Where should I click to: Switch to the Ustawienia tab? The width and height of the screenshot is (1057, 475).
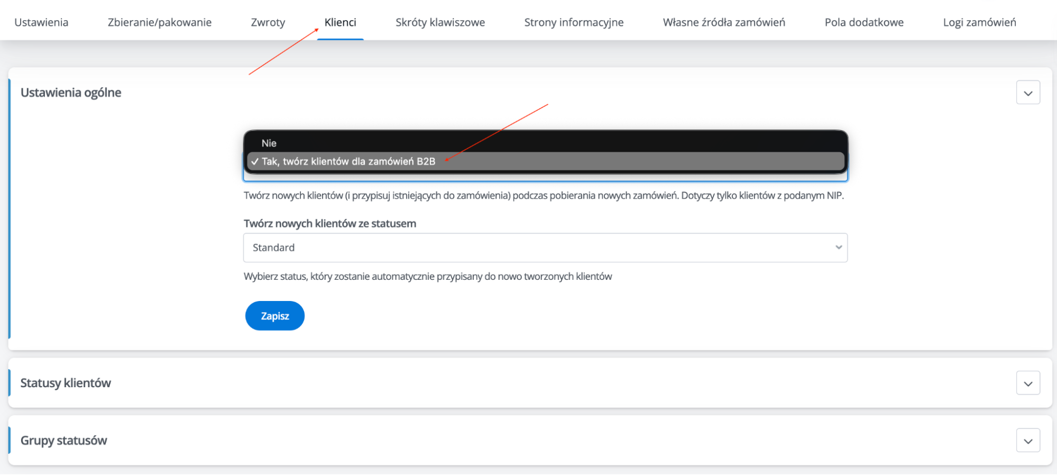pyautogui.click(x=41, y=22)
